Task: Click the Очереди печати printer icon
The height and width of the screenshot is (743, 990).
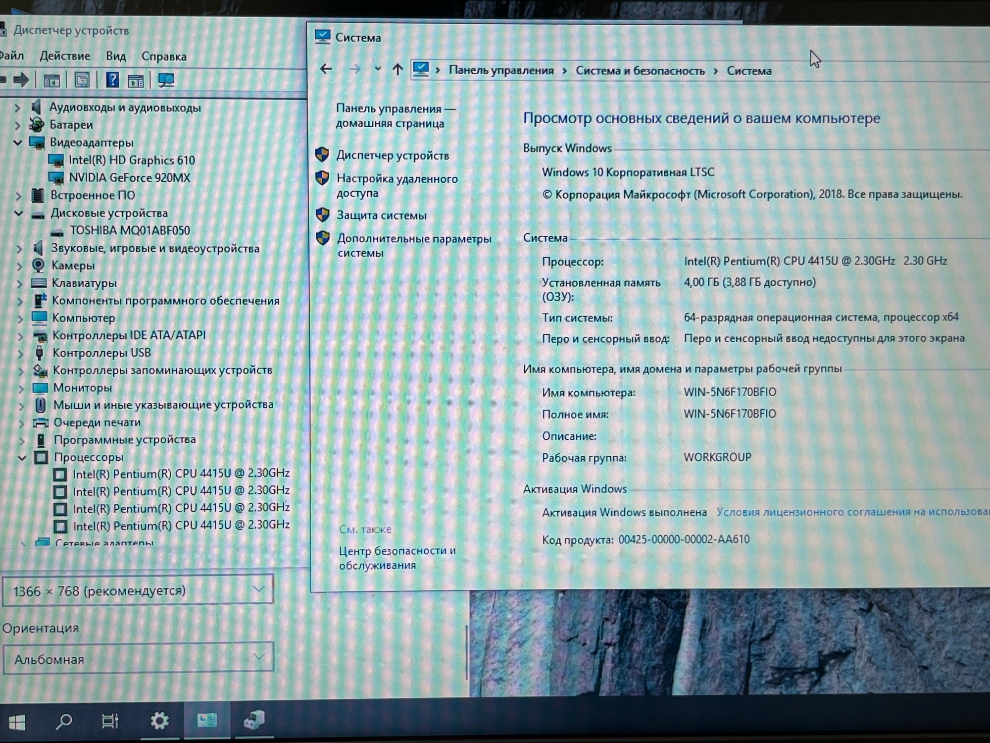Action: pyautogui.click(x=41, y=423)
